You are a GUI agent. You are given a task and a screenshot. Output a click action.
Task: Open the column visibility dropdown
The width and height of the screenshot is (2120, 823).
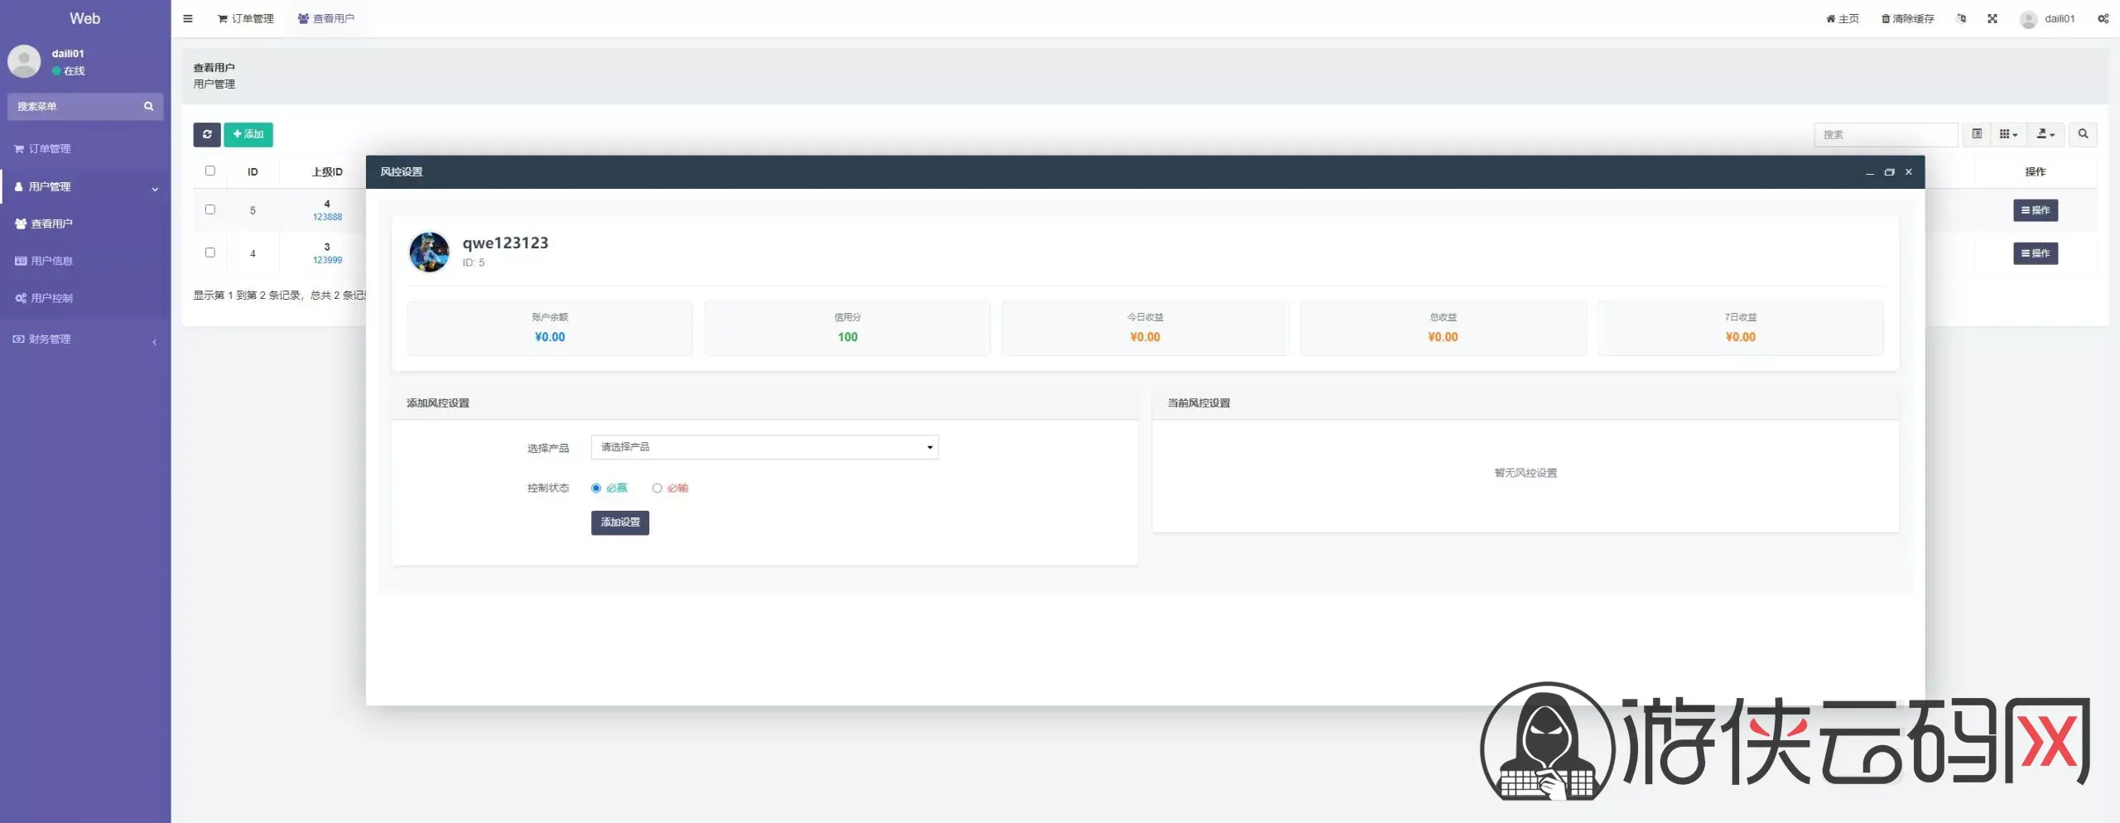2008,134
